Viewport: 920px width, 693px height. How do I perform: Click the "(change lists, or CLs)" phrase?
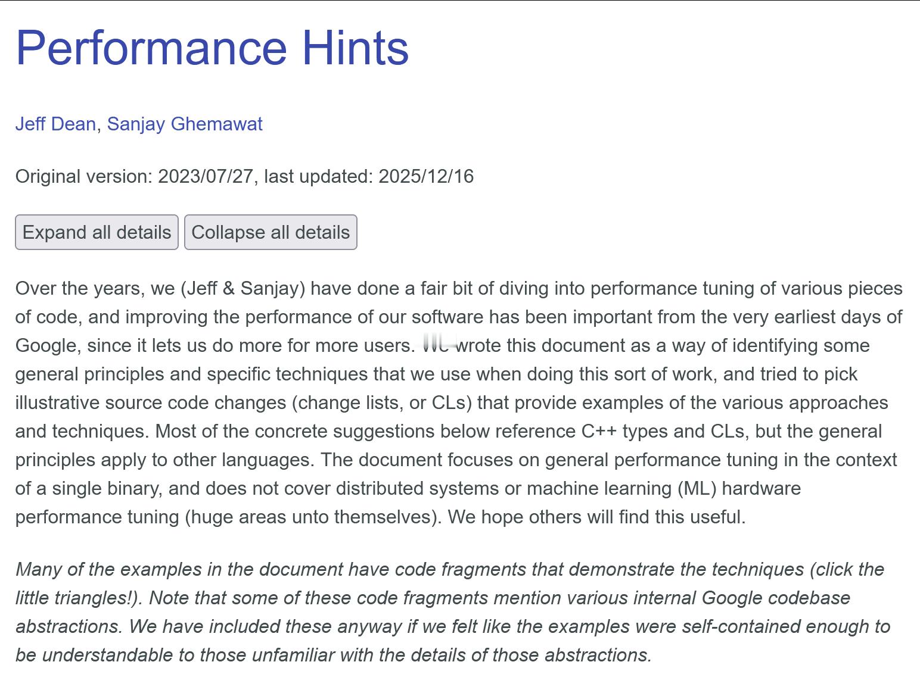tap(381, 402)
